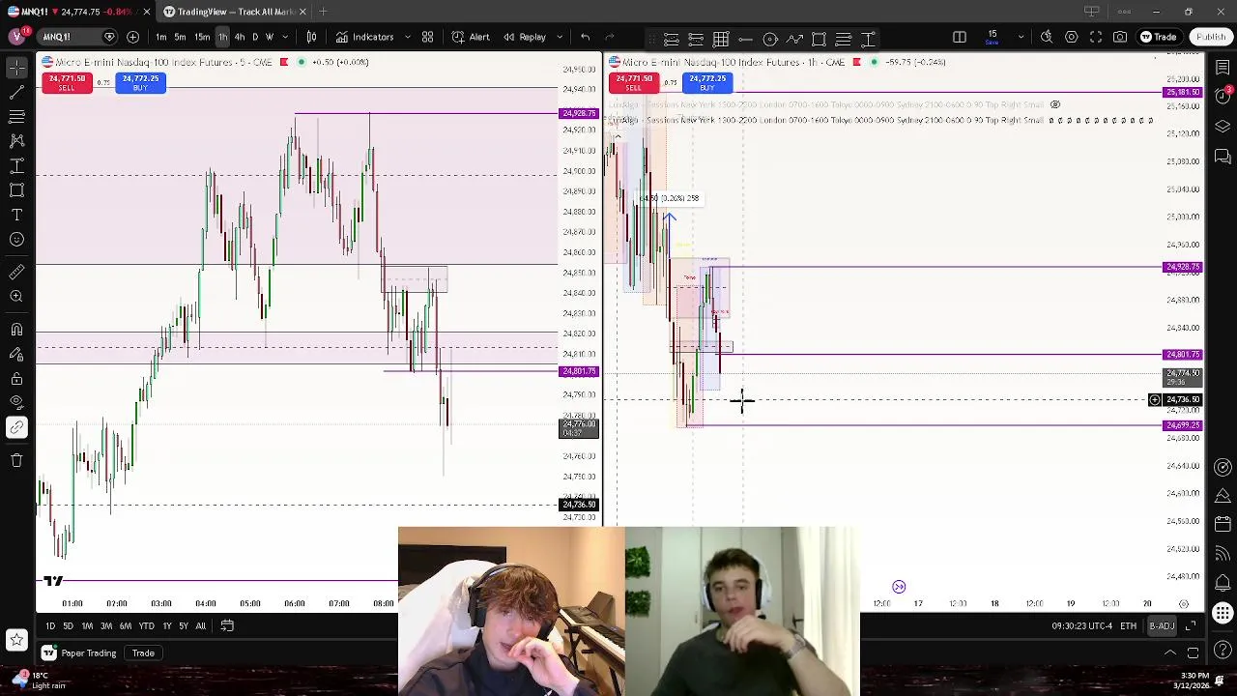
Task: Open the alerts clock icon on right sidebar
Action: click(1223, 98)
